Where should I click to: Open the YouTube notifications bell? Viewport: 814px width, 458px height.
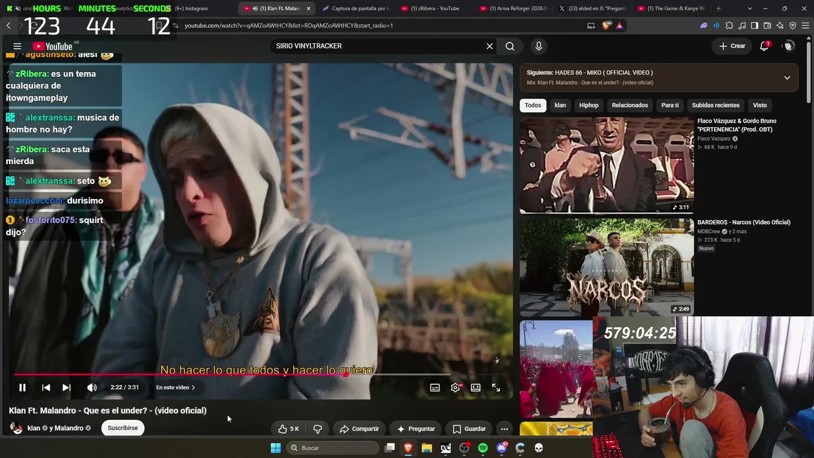coord(765,46)
